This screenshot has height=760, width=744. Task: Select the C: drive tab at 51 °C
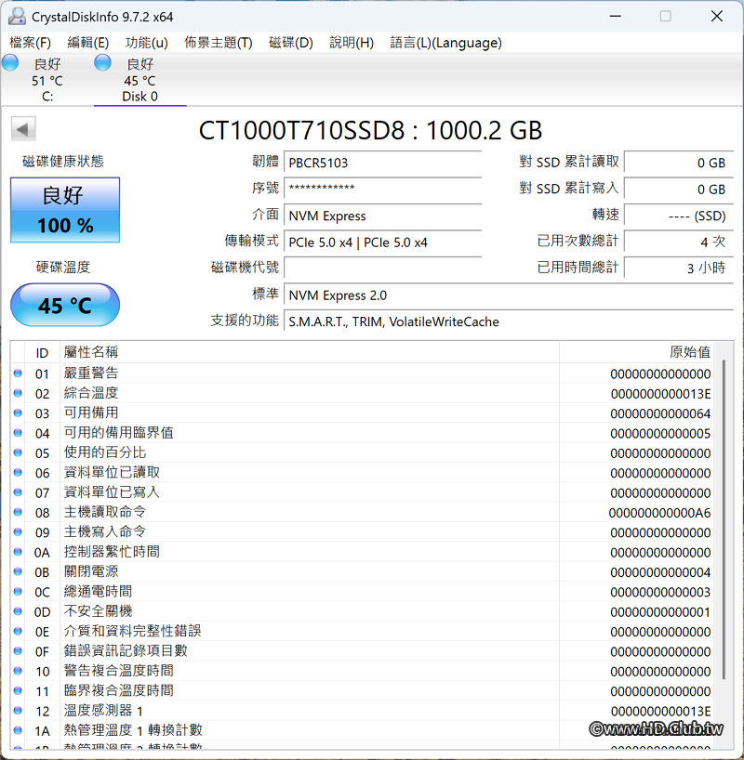tap(47, 80)
